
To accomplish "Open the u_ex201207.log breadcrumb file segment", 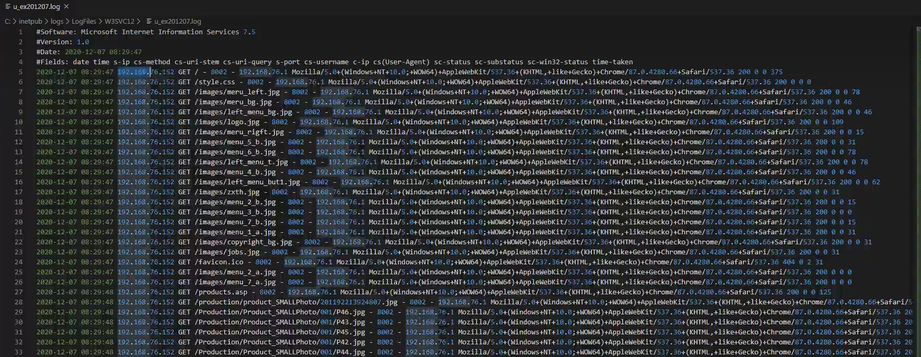I will [x=174, y=22].
